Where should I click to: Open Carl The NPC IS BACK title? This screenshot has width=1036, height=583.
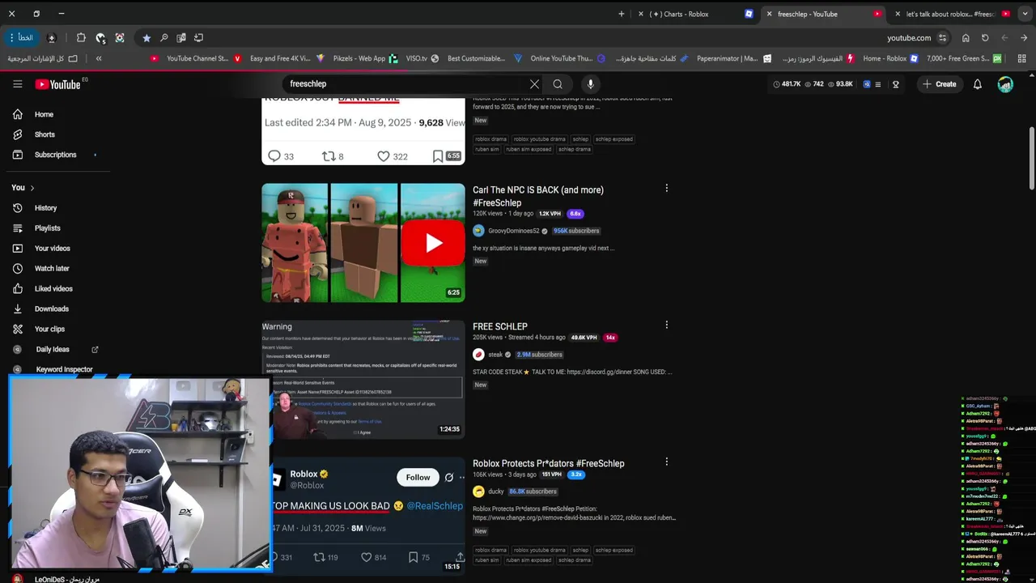coord(538,197)
